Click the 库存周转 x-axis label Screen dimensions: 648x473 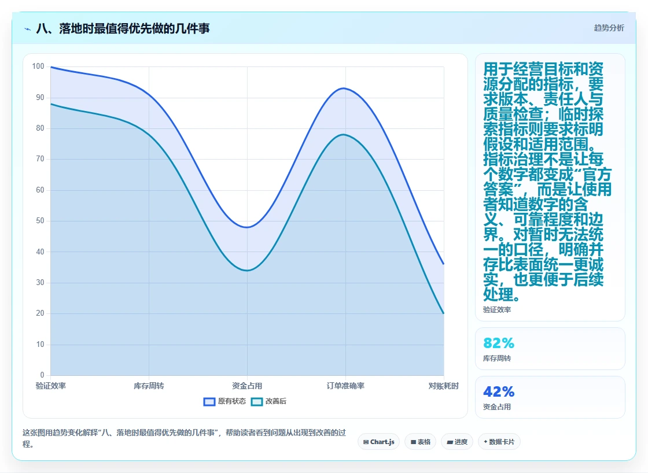point(149,386)
